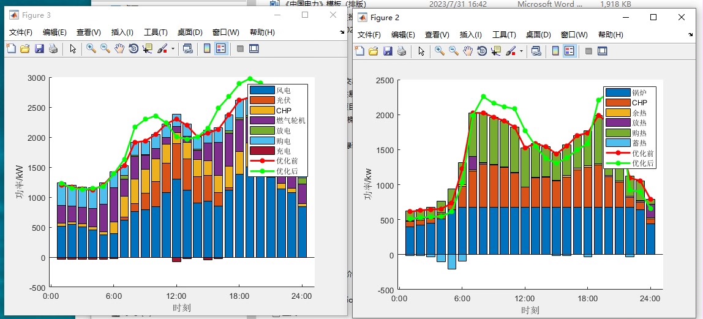Open 文件(F) menu in Figure 3
703x319 pixels.
(x=21, y=32)
